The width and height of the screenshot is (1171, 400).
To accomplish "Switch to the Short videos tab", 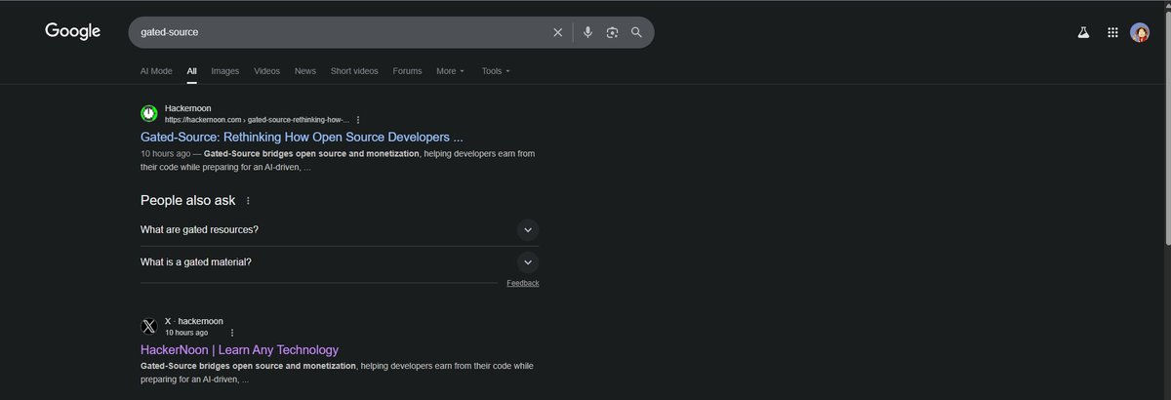I will tap(354, 71).
